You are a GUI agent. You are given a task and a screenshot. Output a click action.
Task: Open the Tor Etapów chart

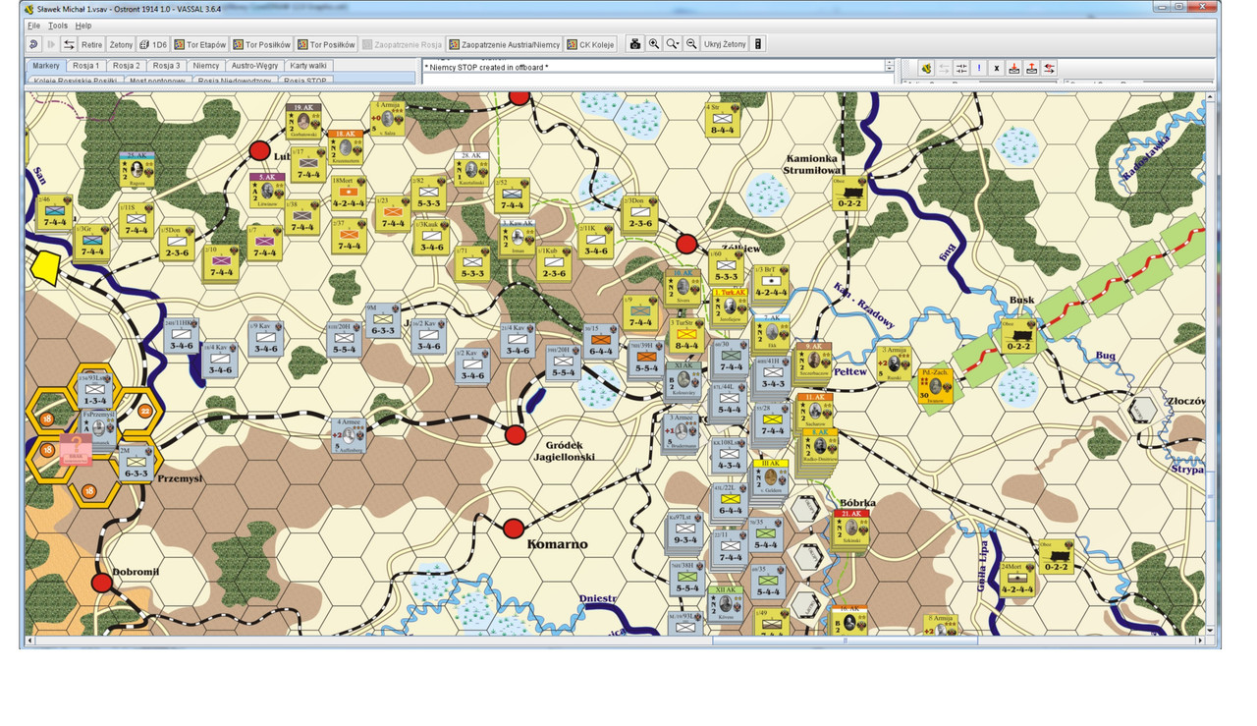click(x=200, y=44)
